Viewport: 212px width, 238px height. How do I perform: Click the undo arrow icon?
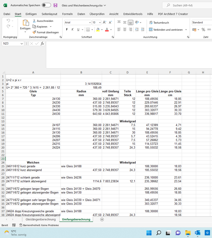click(8, 20)
